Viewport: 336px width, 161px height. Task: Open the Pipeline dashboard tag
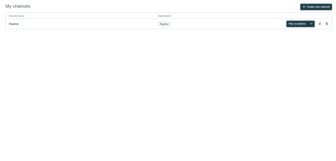click(x=164, y=24)
